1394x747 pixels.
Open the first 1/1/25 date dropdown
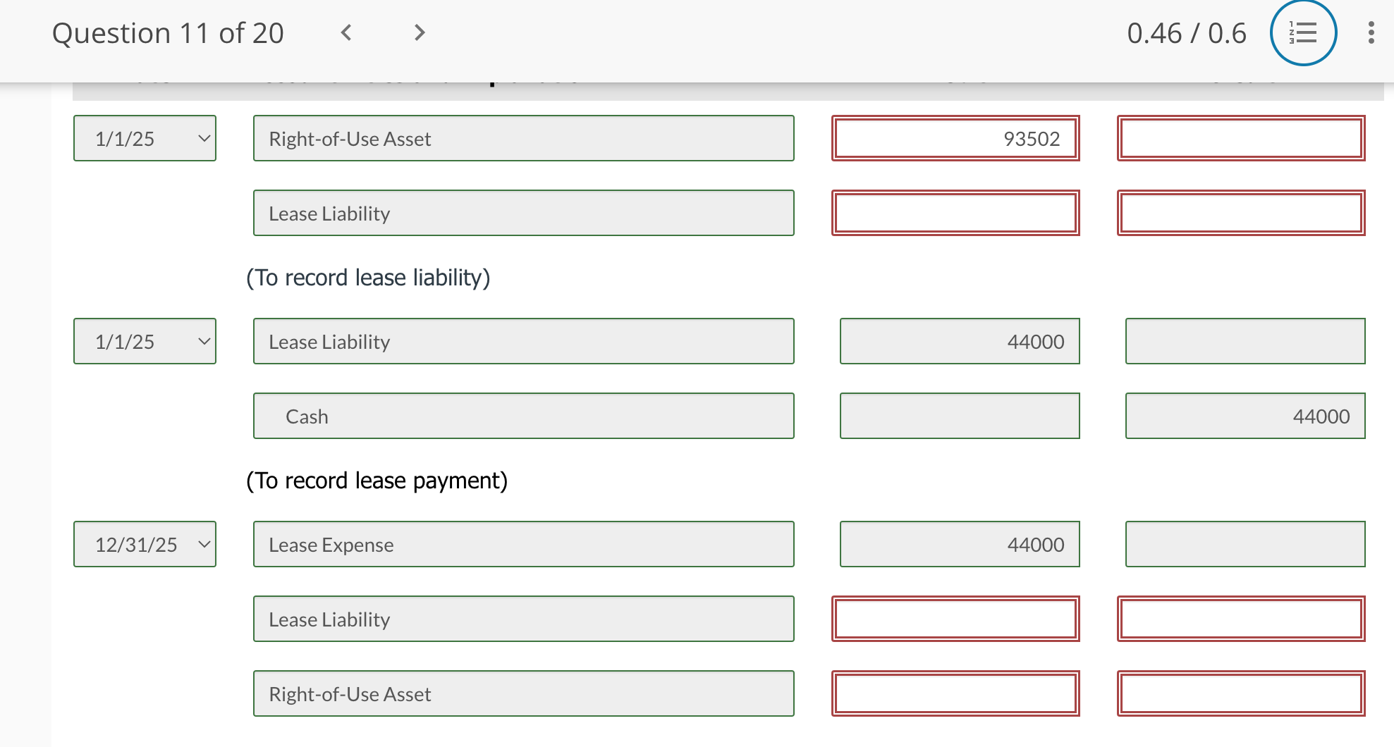pos(145,138)
